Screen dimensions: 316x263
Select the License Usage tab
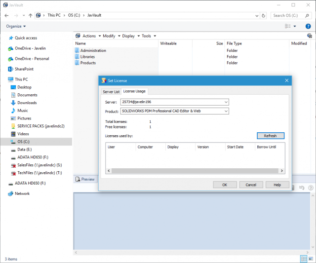(x=134, y=91)
